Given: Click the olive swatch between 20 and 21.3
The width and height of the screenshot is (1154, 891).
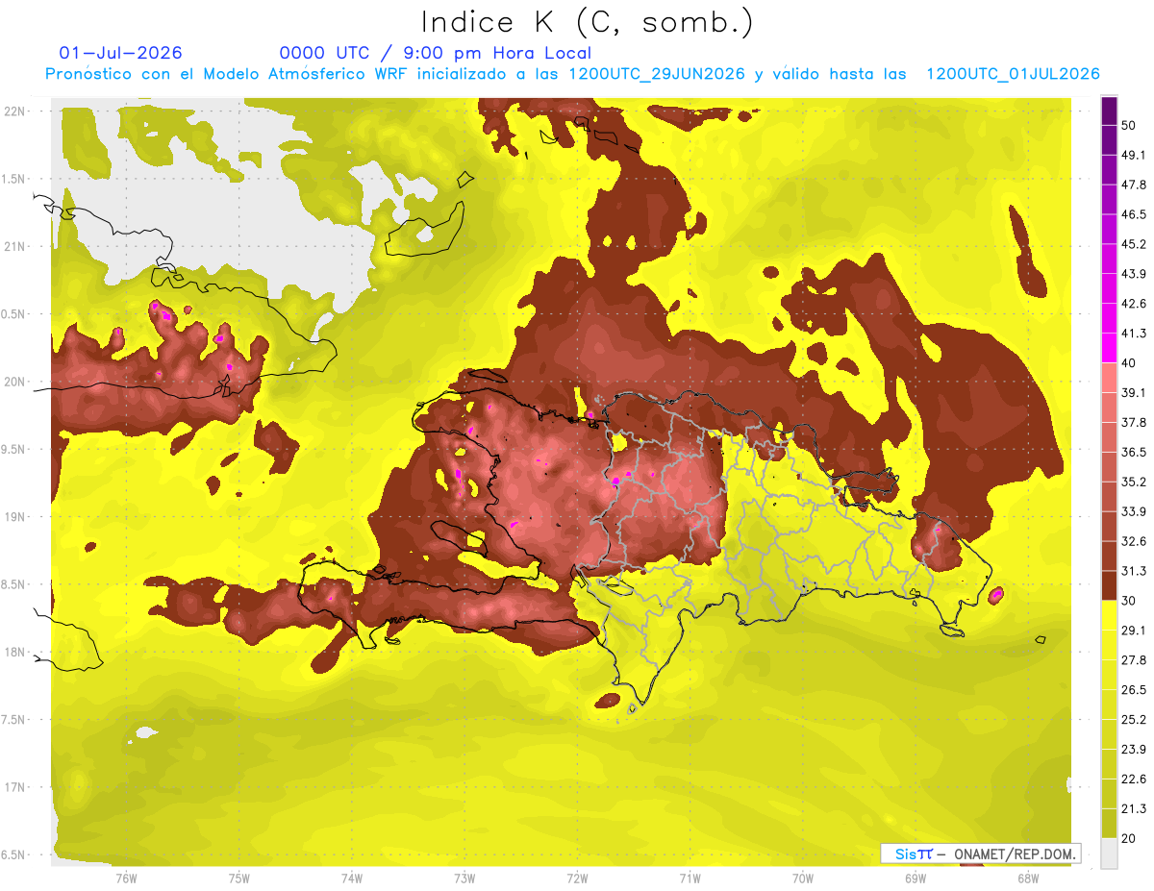Looking at the screenshot, I should pyautogui.click(x=1109, y=824).
